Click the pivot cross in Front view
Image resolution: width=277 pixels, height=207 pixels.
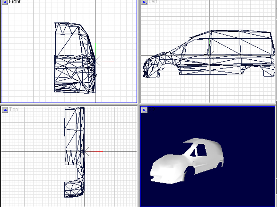click(96, 61)
